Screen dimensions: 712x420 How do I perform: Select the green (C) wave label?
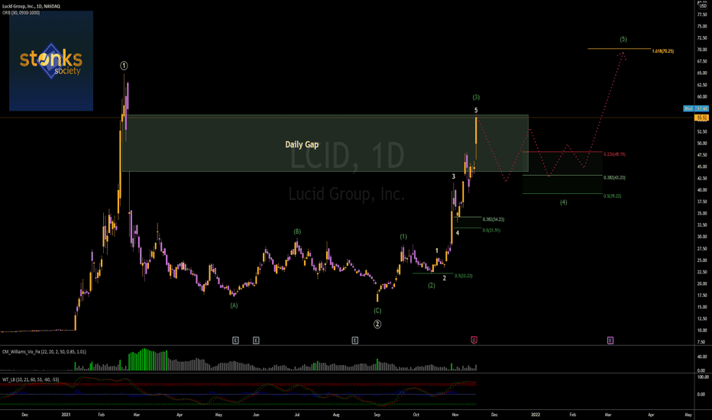377,311
